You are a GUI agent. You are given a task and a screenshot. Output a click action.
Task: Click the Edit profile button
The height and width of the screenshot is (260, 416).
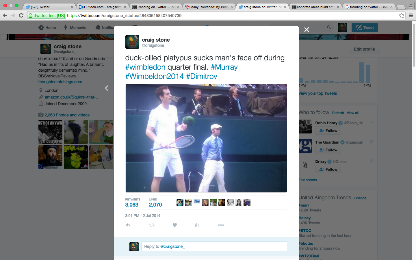tap(364, 49)
